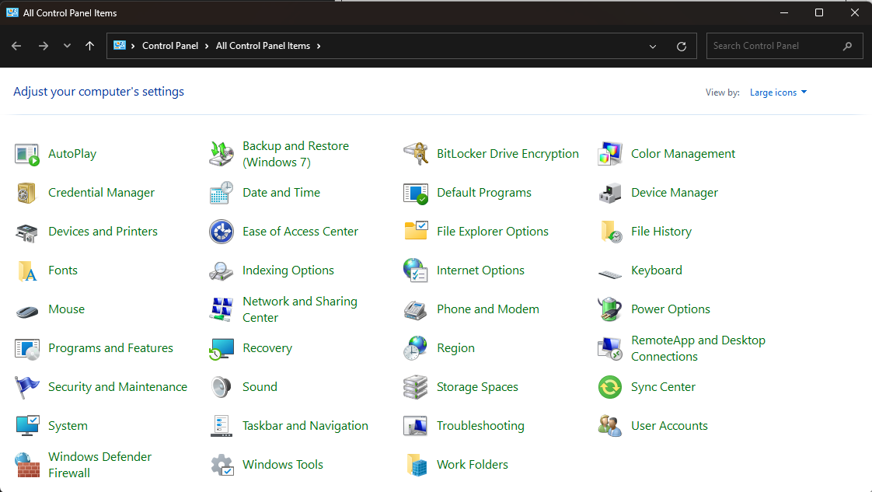The height and width of the screenshot is (492, 872).
Task: Open the System link
Action: 68,426
